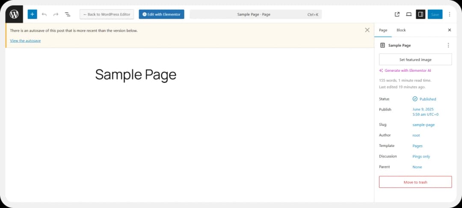
Task: Toggle the settings sidebar icon
Action: 421,14
